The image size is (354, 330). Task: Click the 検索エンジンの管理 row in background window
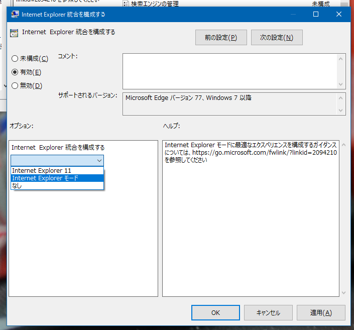[x=155, y=4]
